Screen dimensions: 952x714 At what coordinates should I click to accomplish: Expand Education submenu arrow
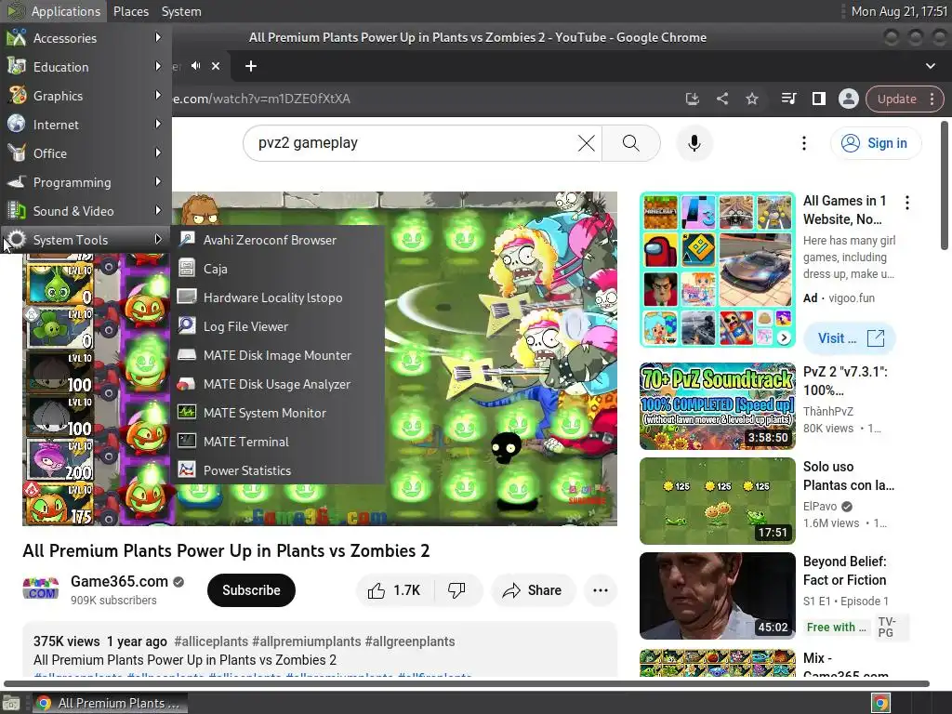158,66
